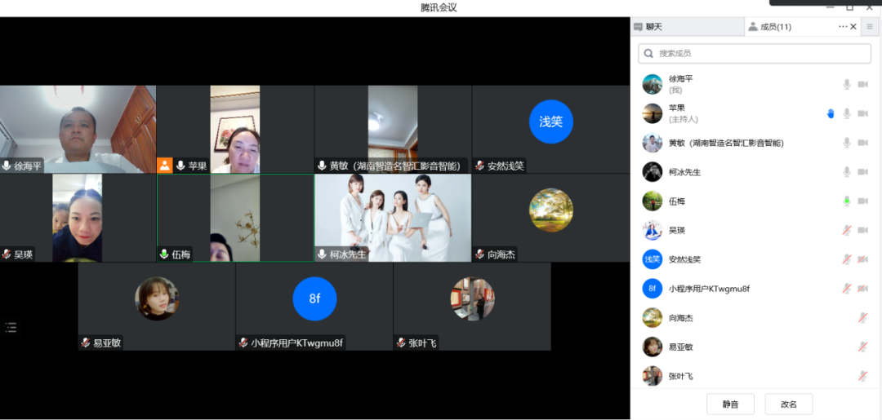Click blue 8f circle in video grid
The height and width of the screenshot is (420, 882).
coord(314,298)
